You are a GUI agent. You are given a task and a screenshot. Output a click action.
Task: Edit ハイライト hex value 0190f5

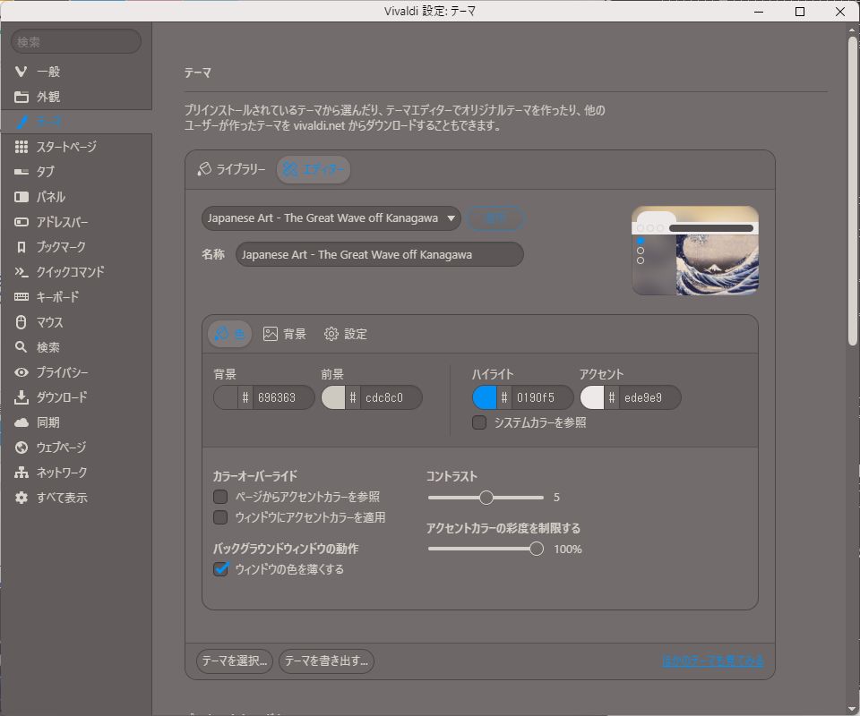[542, 397]
